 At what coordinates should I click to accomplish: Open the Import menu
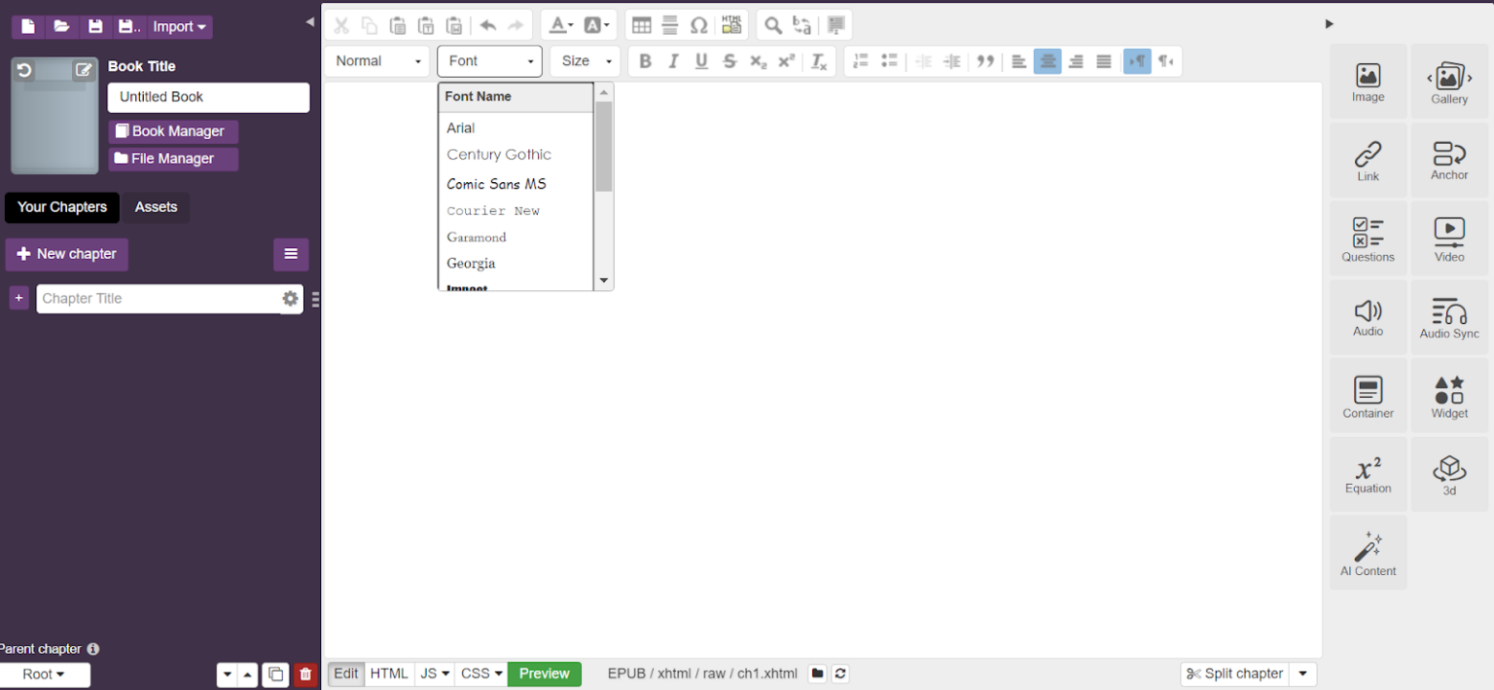(x=179, y=26)
